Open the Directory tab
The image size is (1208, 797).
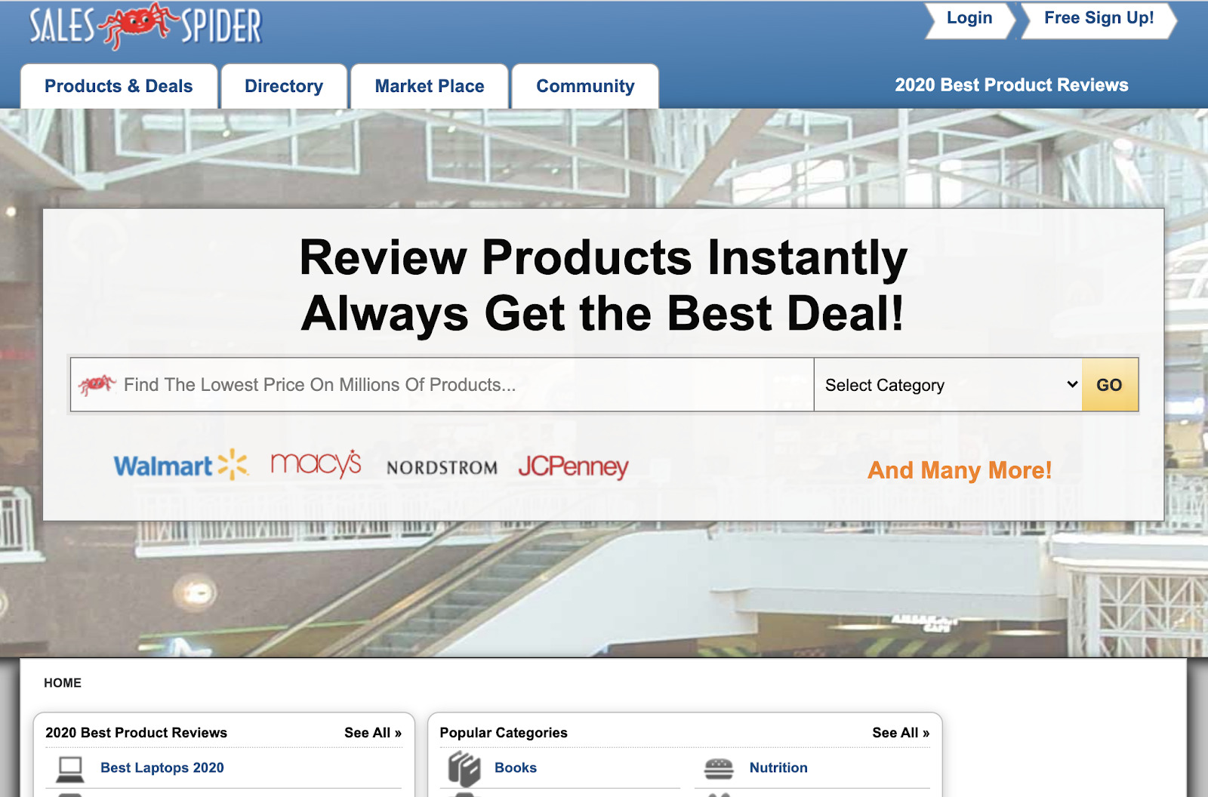coord(283,86)
